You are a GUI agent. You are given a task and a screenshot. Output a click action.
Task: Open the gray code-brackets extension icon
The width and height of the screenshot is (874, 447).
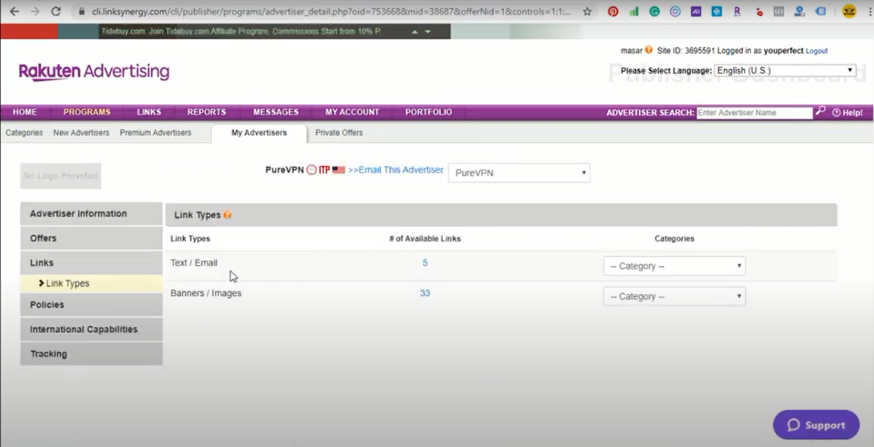(779, 12)
